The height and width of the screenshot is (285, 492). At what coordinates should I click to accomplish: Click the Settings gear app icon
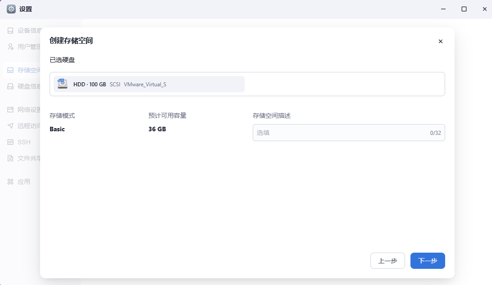pos(11,9)
